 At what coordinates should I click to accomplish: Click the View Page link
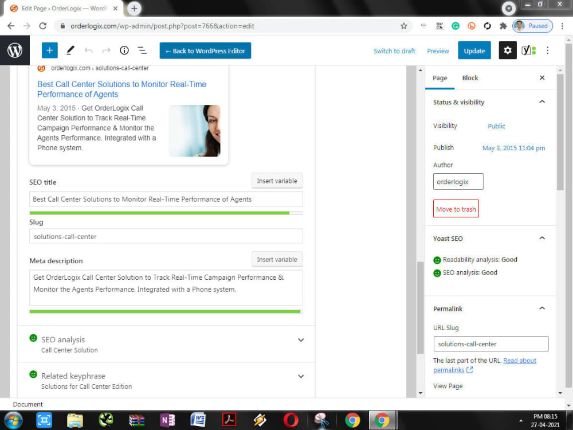tap(448, 386)
